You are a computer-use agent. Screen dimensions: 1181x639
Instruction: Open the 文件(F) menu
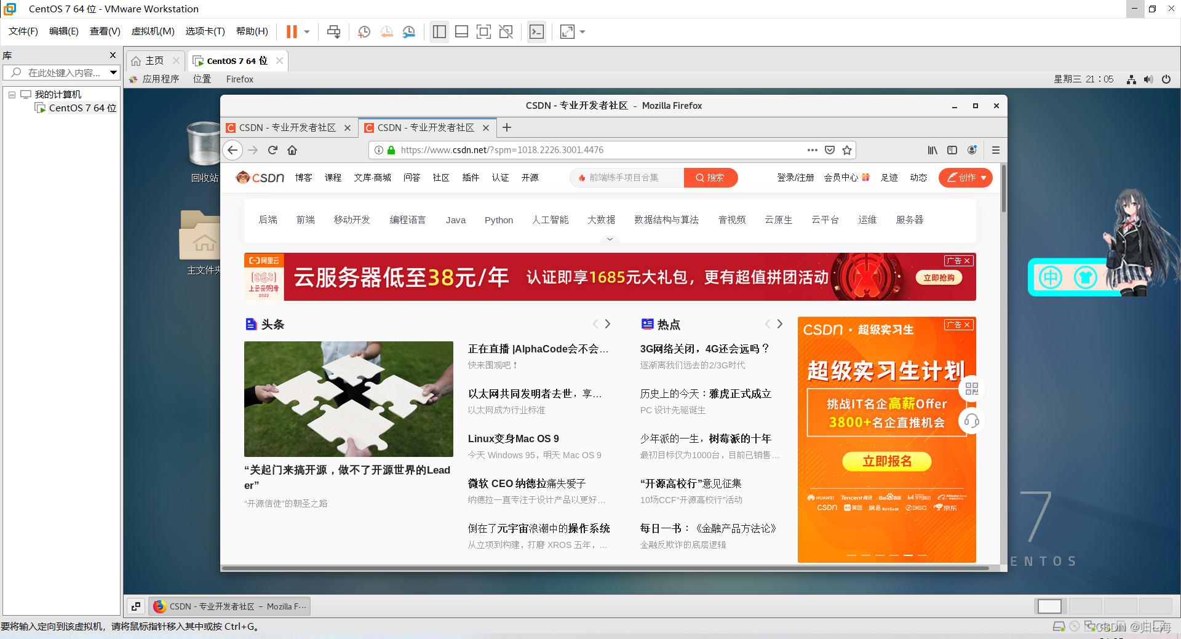click(23, 31)
